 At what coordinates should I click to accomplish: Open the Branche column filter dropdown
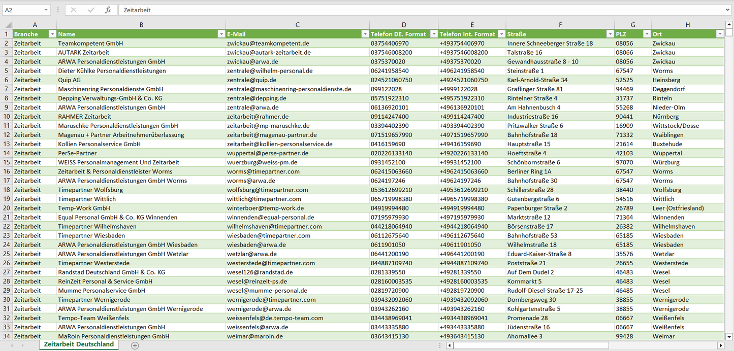click(52, 34)
